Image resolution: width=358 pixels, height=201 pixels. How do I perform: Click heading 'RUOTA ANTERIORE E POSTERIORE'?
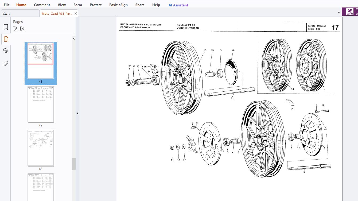pos(141,25)
